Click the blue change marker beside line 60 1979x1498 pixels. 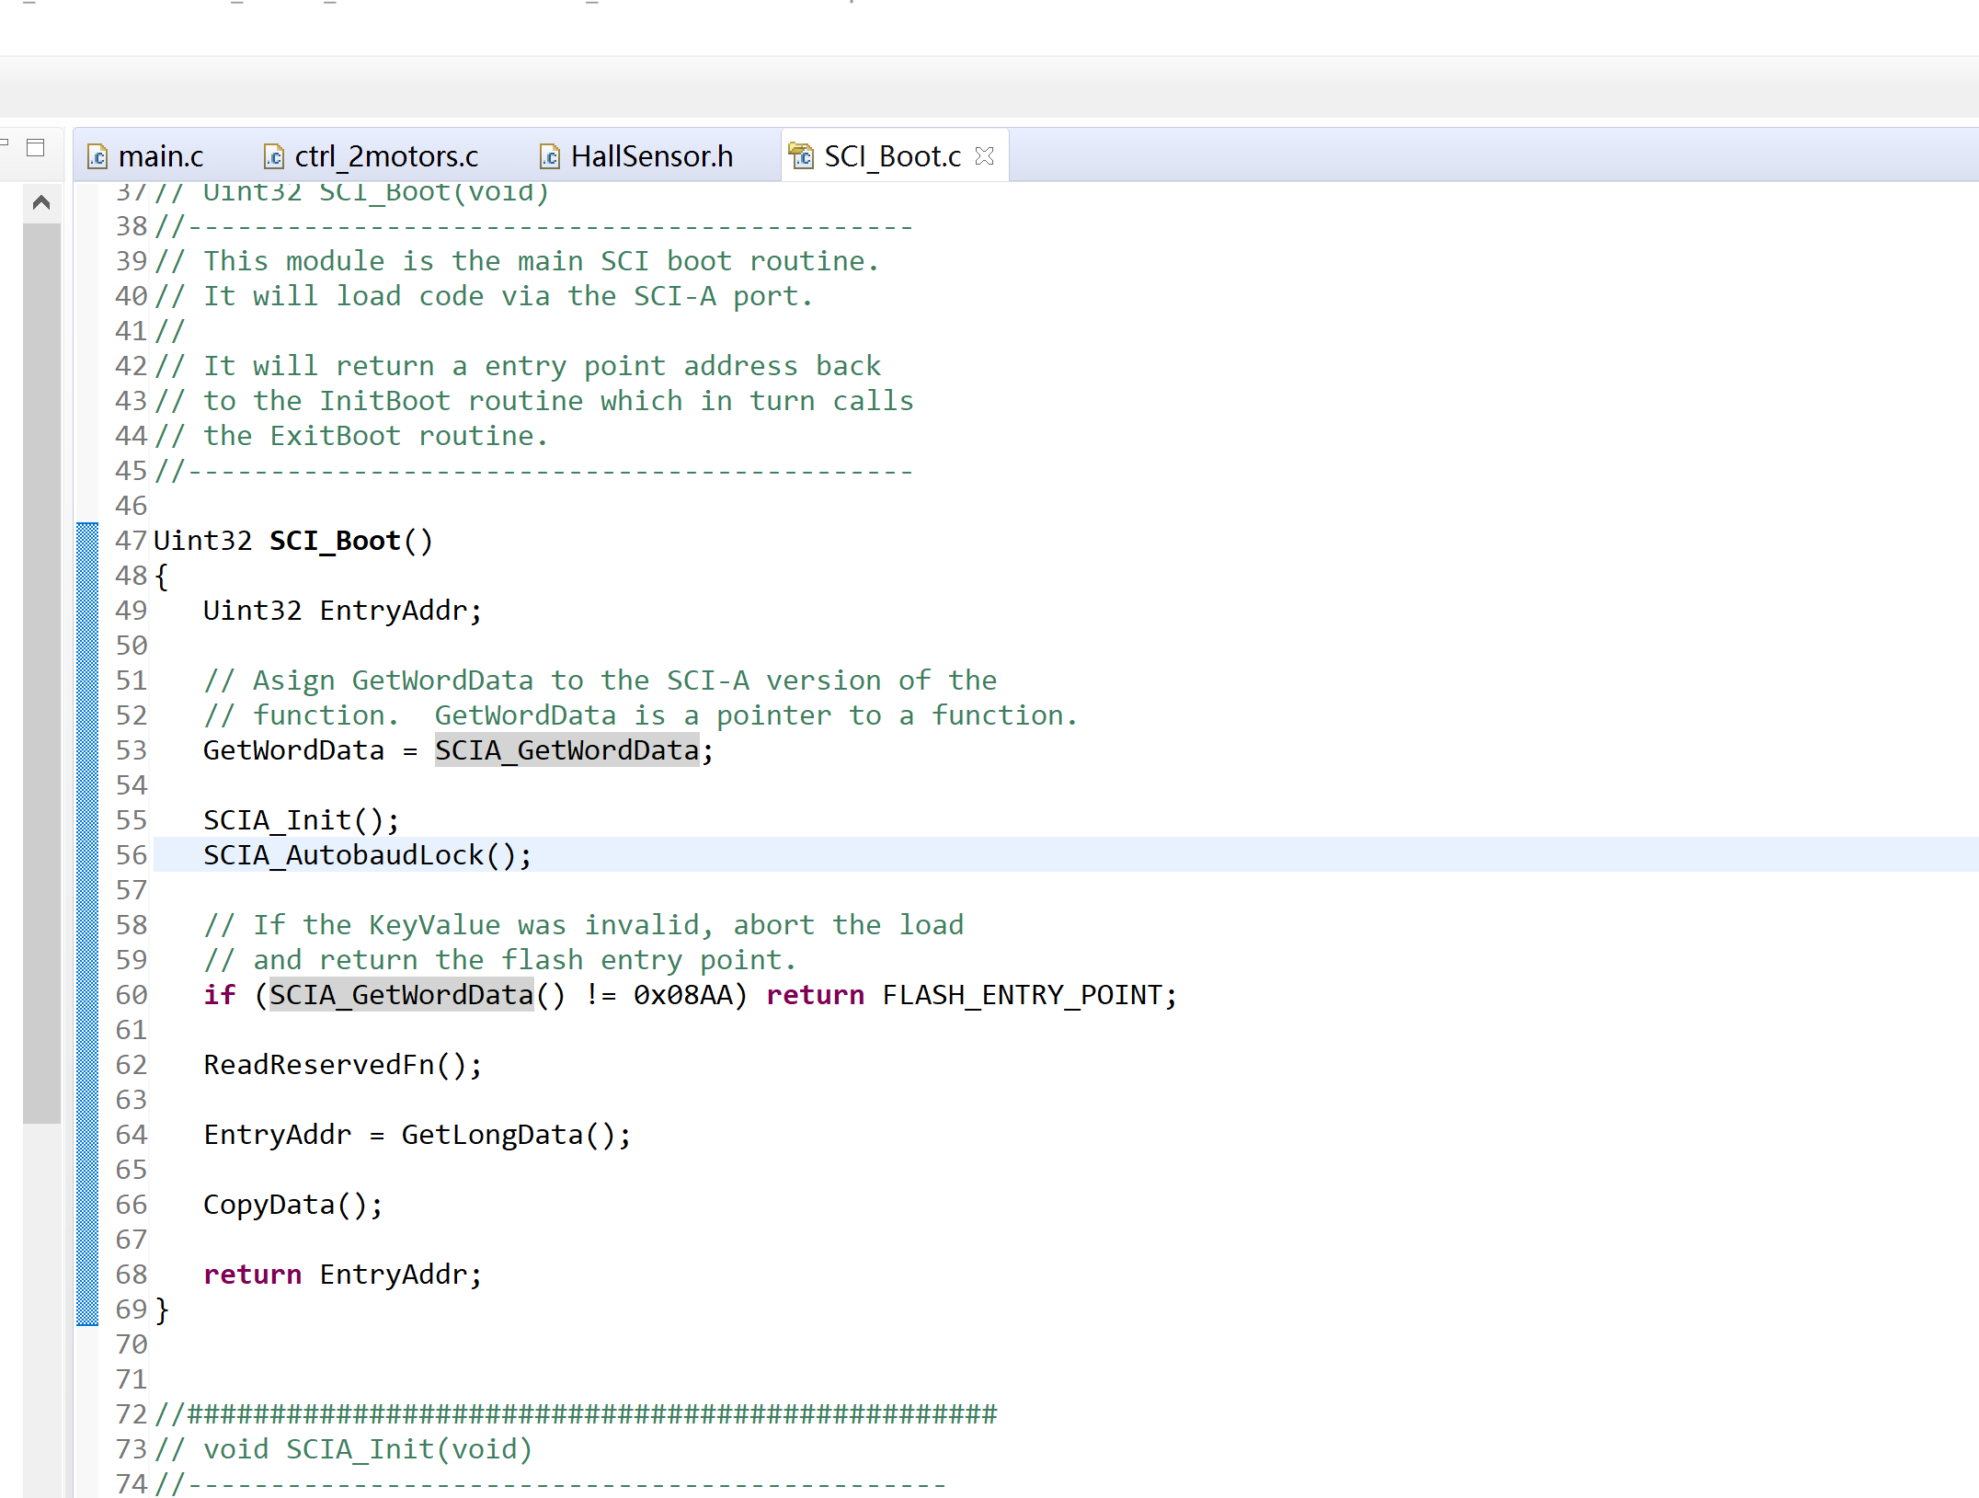[x=87, y=995]
